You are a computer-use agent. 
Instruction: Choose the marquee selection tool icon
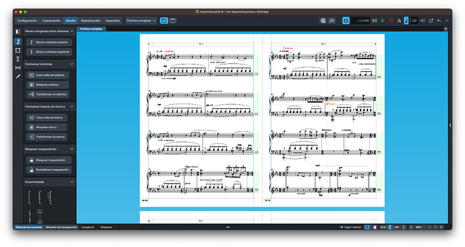(x=367, y=227)
